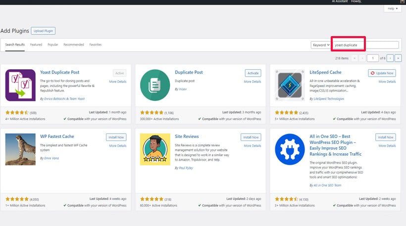Install the Site Reviews plugin
Image resolution: width=406 pixels, height=226 pixels.
pyautogui.click(x=251, y=137)
